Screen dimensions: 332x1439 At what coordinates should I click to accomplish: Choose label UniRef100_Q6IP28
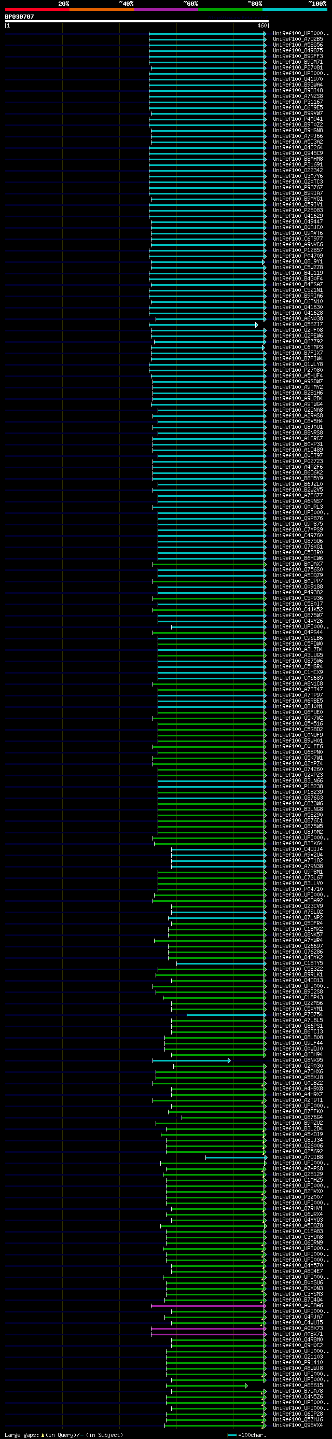(297, 1414)
